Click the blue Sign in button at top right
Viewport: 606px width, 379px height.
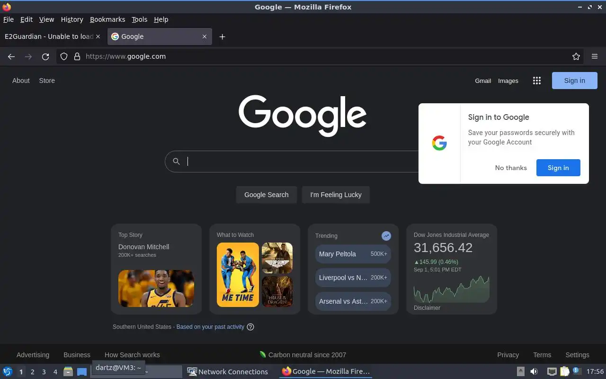tap(574, 81)
